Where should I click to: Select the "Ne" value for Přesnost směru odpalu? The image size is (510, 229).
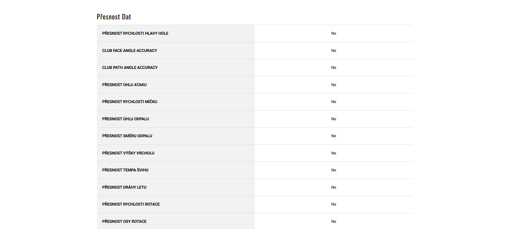(334, 136)
